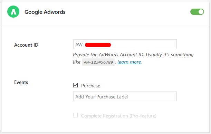Click the Pro-feature text of the disabled option
Image resolution: width=211 pixels, height=134 pixels.
tap(143, 116)
